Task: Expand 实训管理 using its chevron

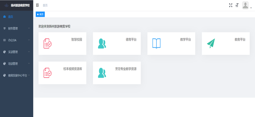Action: pos(29,52)
